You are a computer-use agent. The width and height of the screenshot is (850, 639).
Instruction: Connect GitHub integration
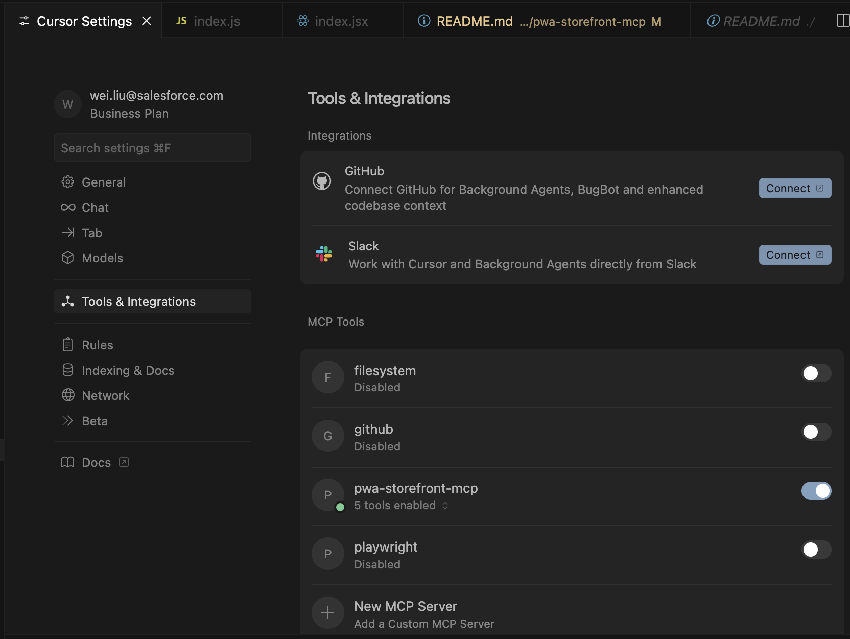pos(794,188)
